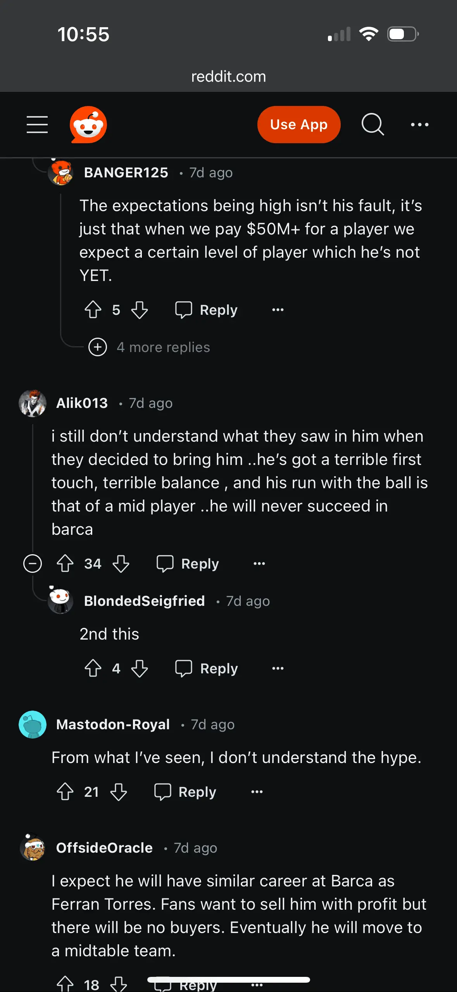Tap Mastodon-Royal's teal avatar

(33, 724)
